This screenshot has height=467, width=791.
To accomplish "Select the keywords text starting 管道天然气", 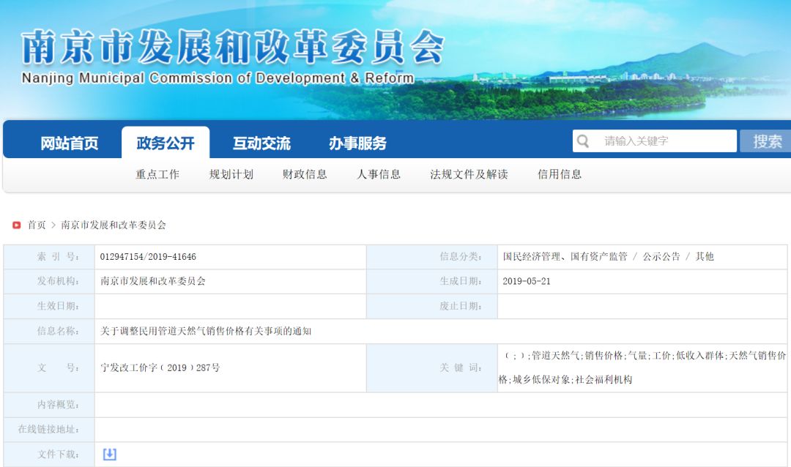I will 642,367.
